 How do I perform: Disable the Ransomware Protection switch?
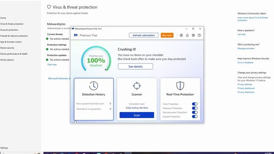(x=195, y=112)
